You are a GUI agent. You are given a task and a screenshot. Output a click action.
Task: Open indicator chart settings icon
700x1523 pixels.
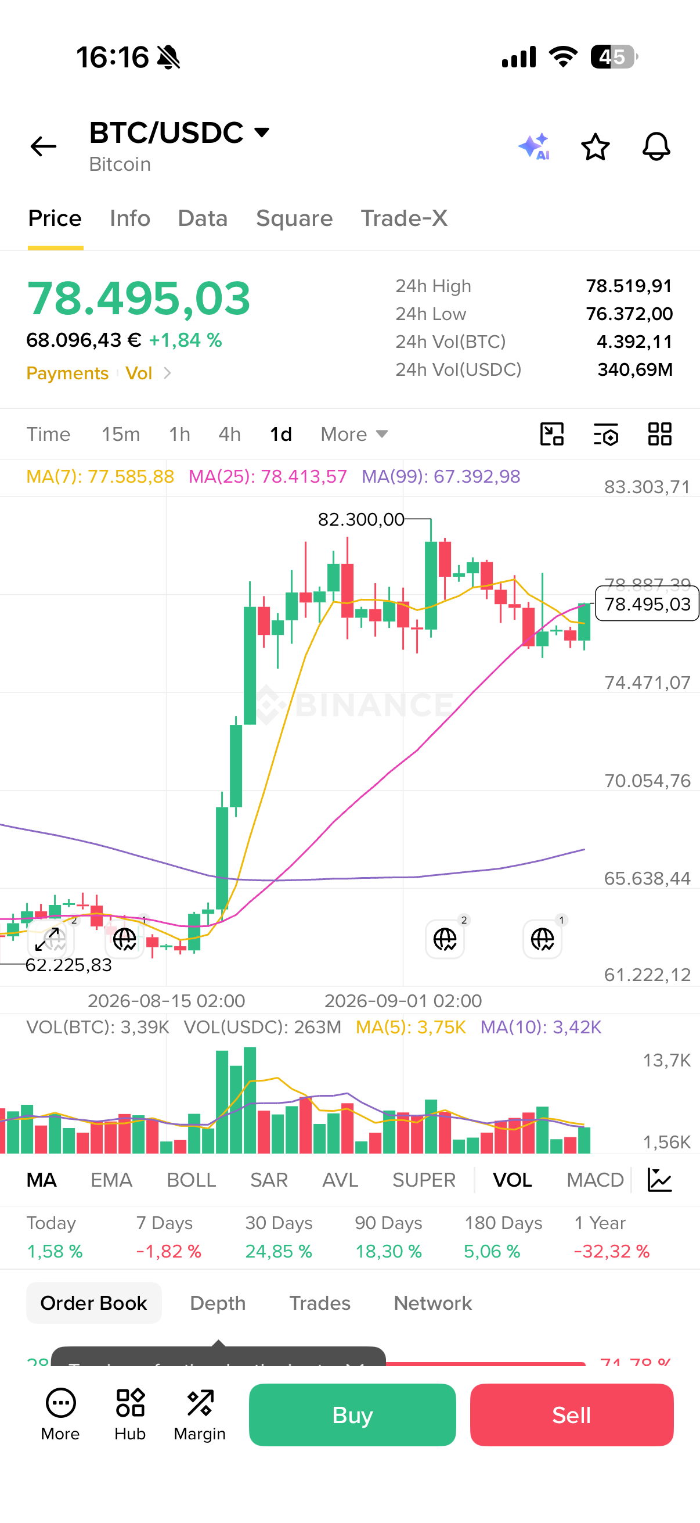pyautogui.click(x=660, y=1180)
